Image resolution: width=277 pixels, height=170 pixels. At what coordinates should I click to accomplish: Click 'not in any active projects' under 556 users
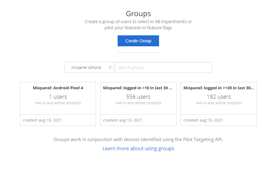click(x=138, y=103)
